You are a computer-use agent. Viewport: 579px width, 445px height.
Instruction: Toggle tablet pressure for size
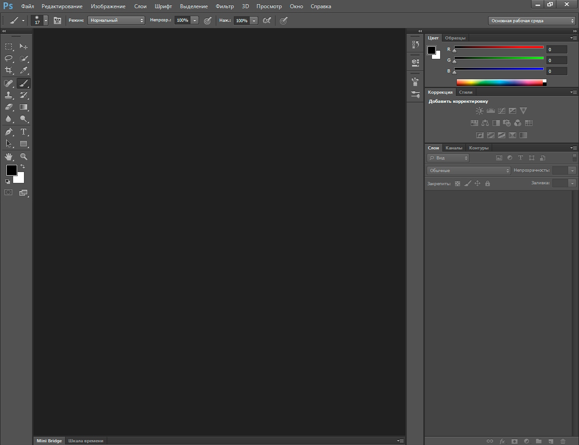pyautogui.click(x=284, y=20)
